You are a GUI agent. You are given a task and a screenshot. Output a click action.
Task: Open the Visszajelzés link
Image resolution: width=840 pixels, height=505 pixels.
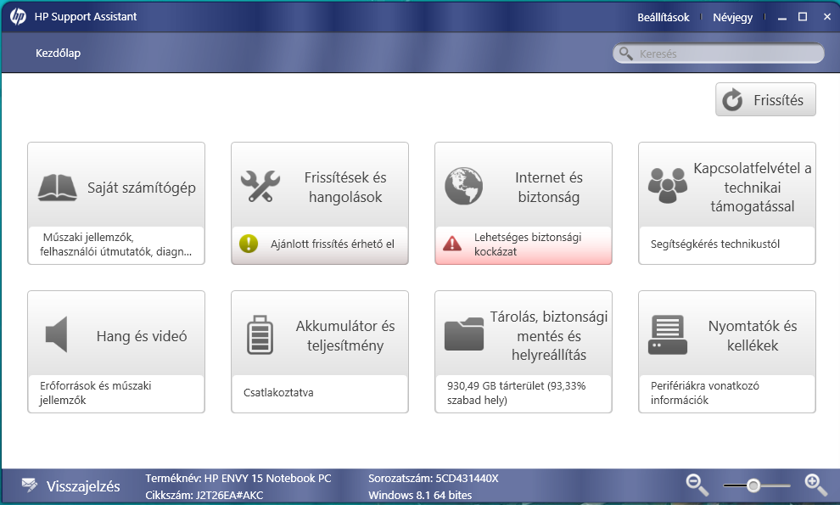click(83, 486)
